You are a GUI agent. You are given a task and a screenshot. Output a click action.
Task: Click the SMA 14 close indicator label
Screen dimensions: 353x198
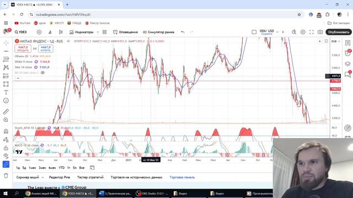[23, 67]
